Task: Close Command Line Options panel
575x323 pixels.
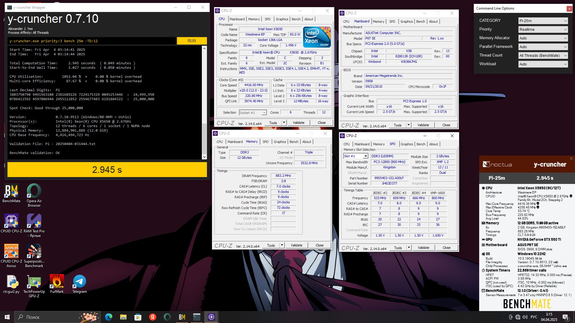Action: [x=569, y=9]
